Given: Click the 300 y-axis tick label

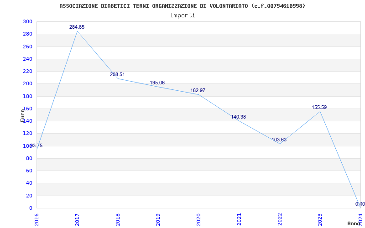Looking at the screenshot, I should [x=27, y=21].
